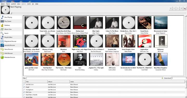The width and height of the screenshot is (187, 98).
Task: Adjust Zoom level with spinner arrows
Action: tap(186, 78)
